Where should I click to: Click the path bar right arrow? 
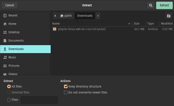98,16
